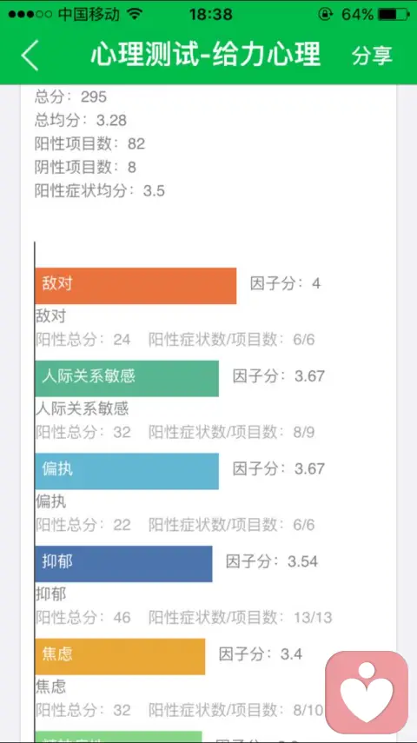Tap 因子分: 3.54 beside 抑郁 bar
This screenshot has height=743, width=417.
point(272,561)
